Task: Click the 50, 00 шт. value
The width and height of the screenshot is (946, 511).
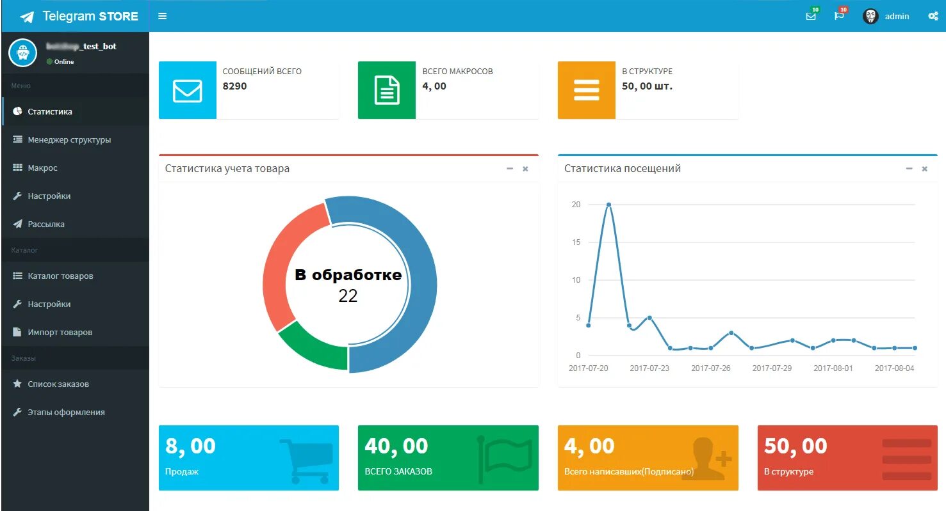Action: click(x=647, y=86)
